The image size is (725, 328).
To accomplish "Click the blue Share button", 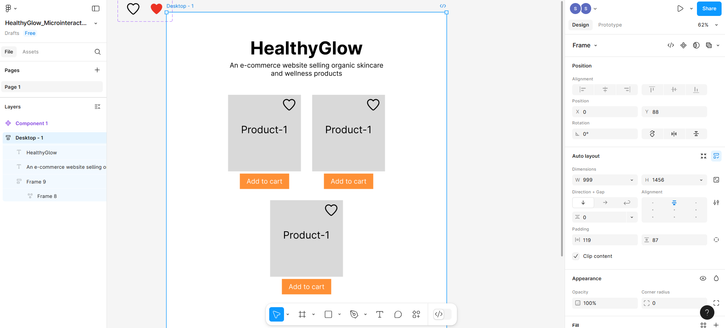I will pyautogui.click(x=709, y=9).
